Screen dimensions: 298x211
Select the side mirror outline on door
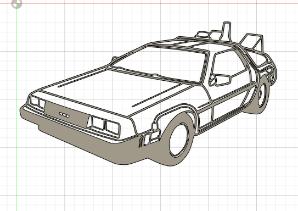[220, 80]
